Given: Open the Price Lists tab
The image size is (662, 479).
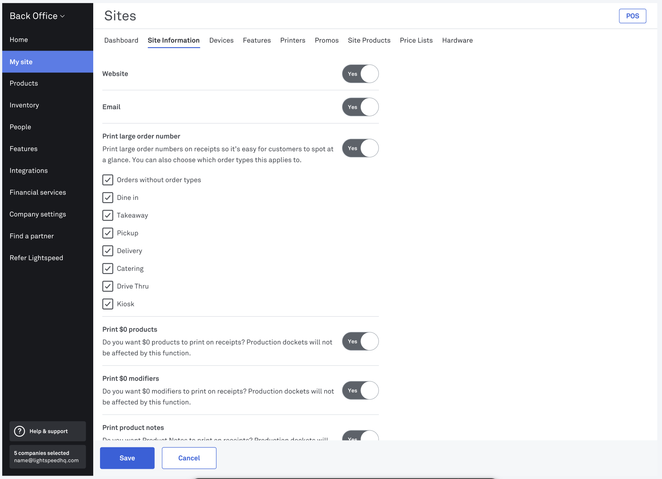Looking at the screenshot, I should [x=416, y=40].
